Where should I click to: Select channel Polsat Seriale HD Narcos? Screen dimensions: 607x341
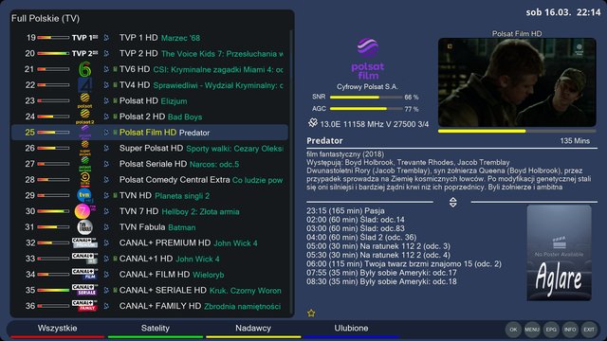tap(150, 164)
